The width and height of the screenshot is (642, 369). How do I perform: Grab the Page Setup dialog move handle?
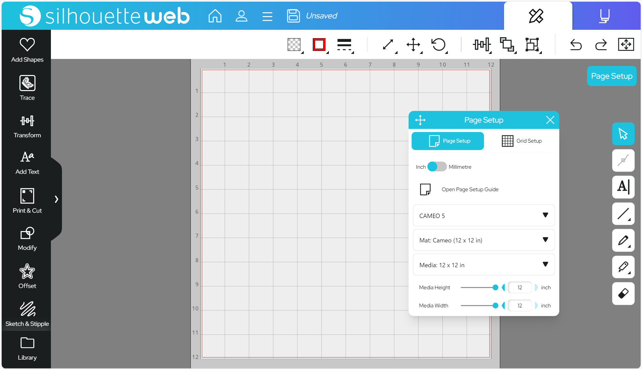420,120
